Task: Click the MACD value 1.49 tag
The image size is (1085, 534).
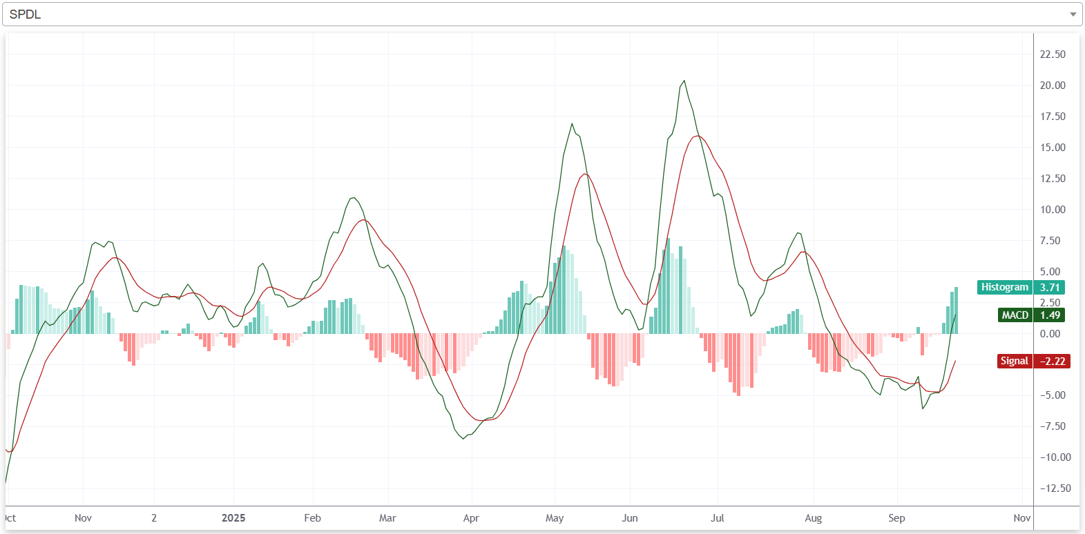Action: tap(1050, 315)
